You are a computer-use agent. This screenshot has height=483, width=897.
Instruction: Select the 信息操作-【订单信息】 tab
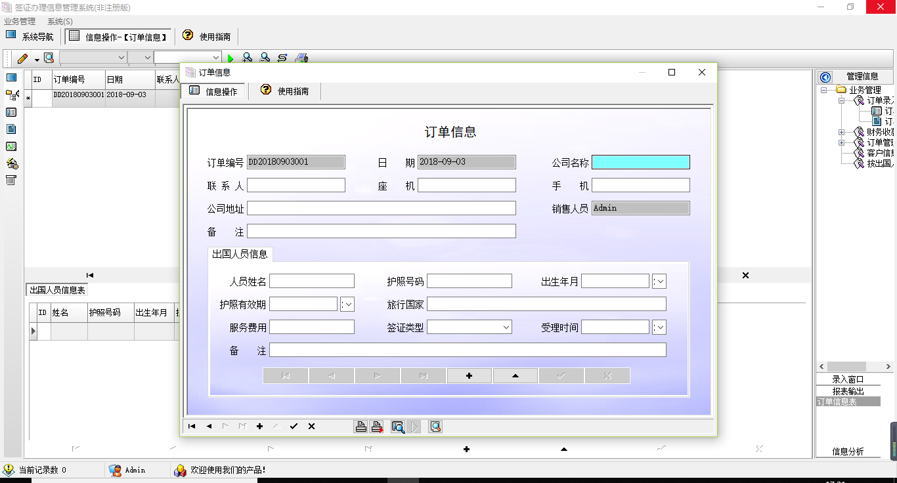(119, 37)
